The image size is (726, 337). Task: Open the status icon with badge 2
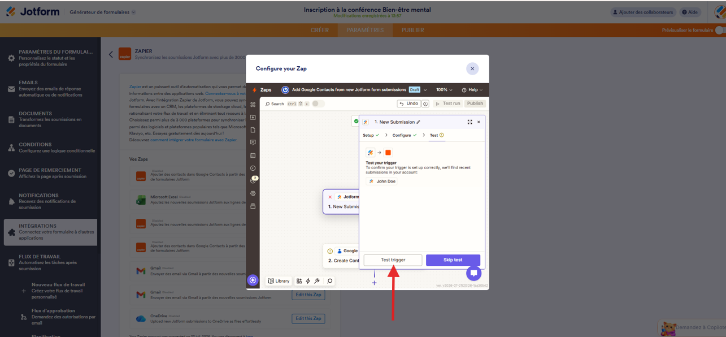click(x=253, y=180)
